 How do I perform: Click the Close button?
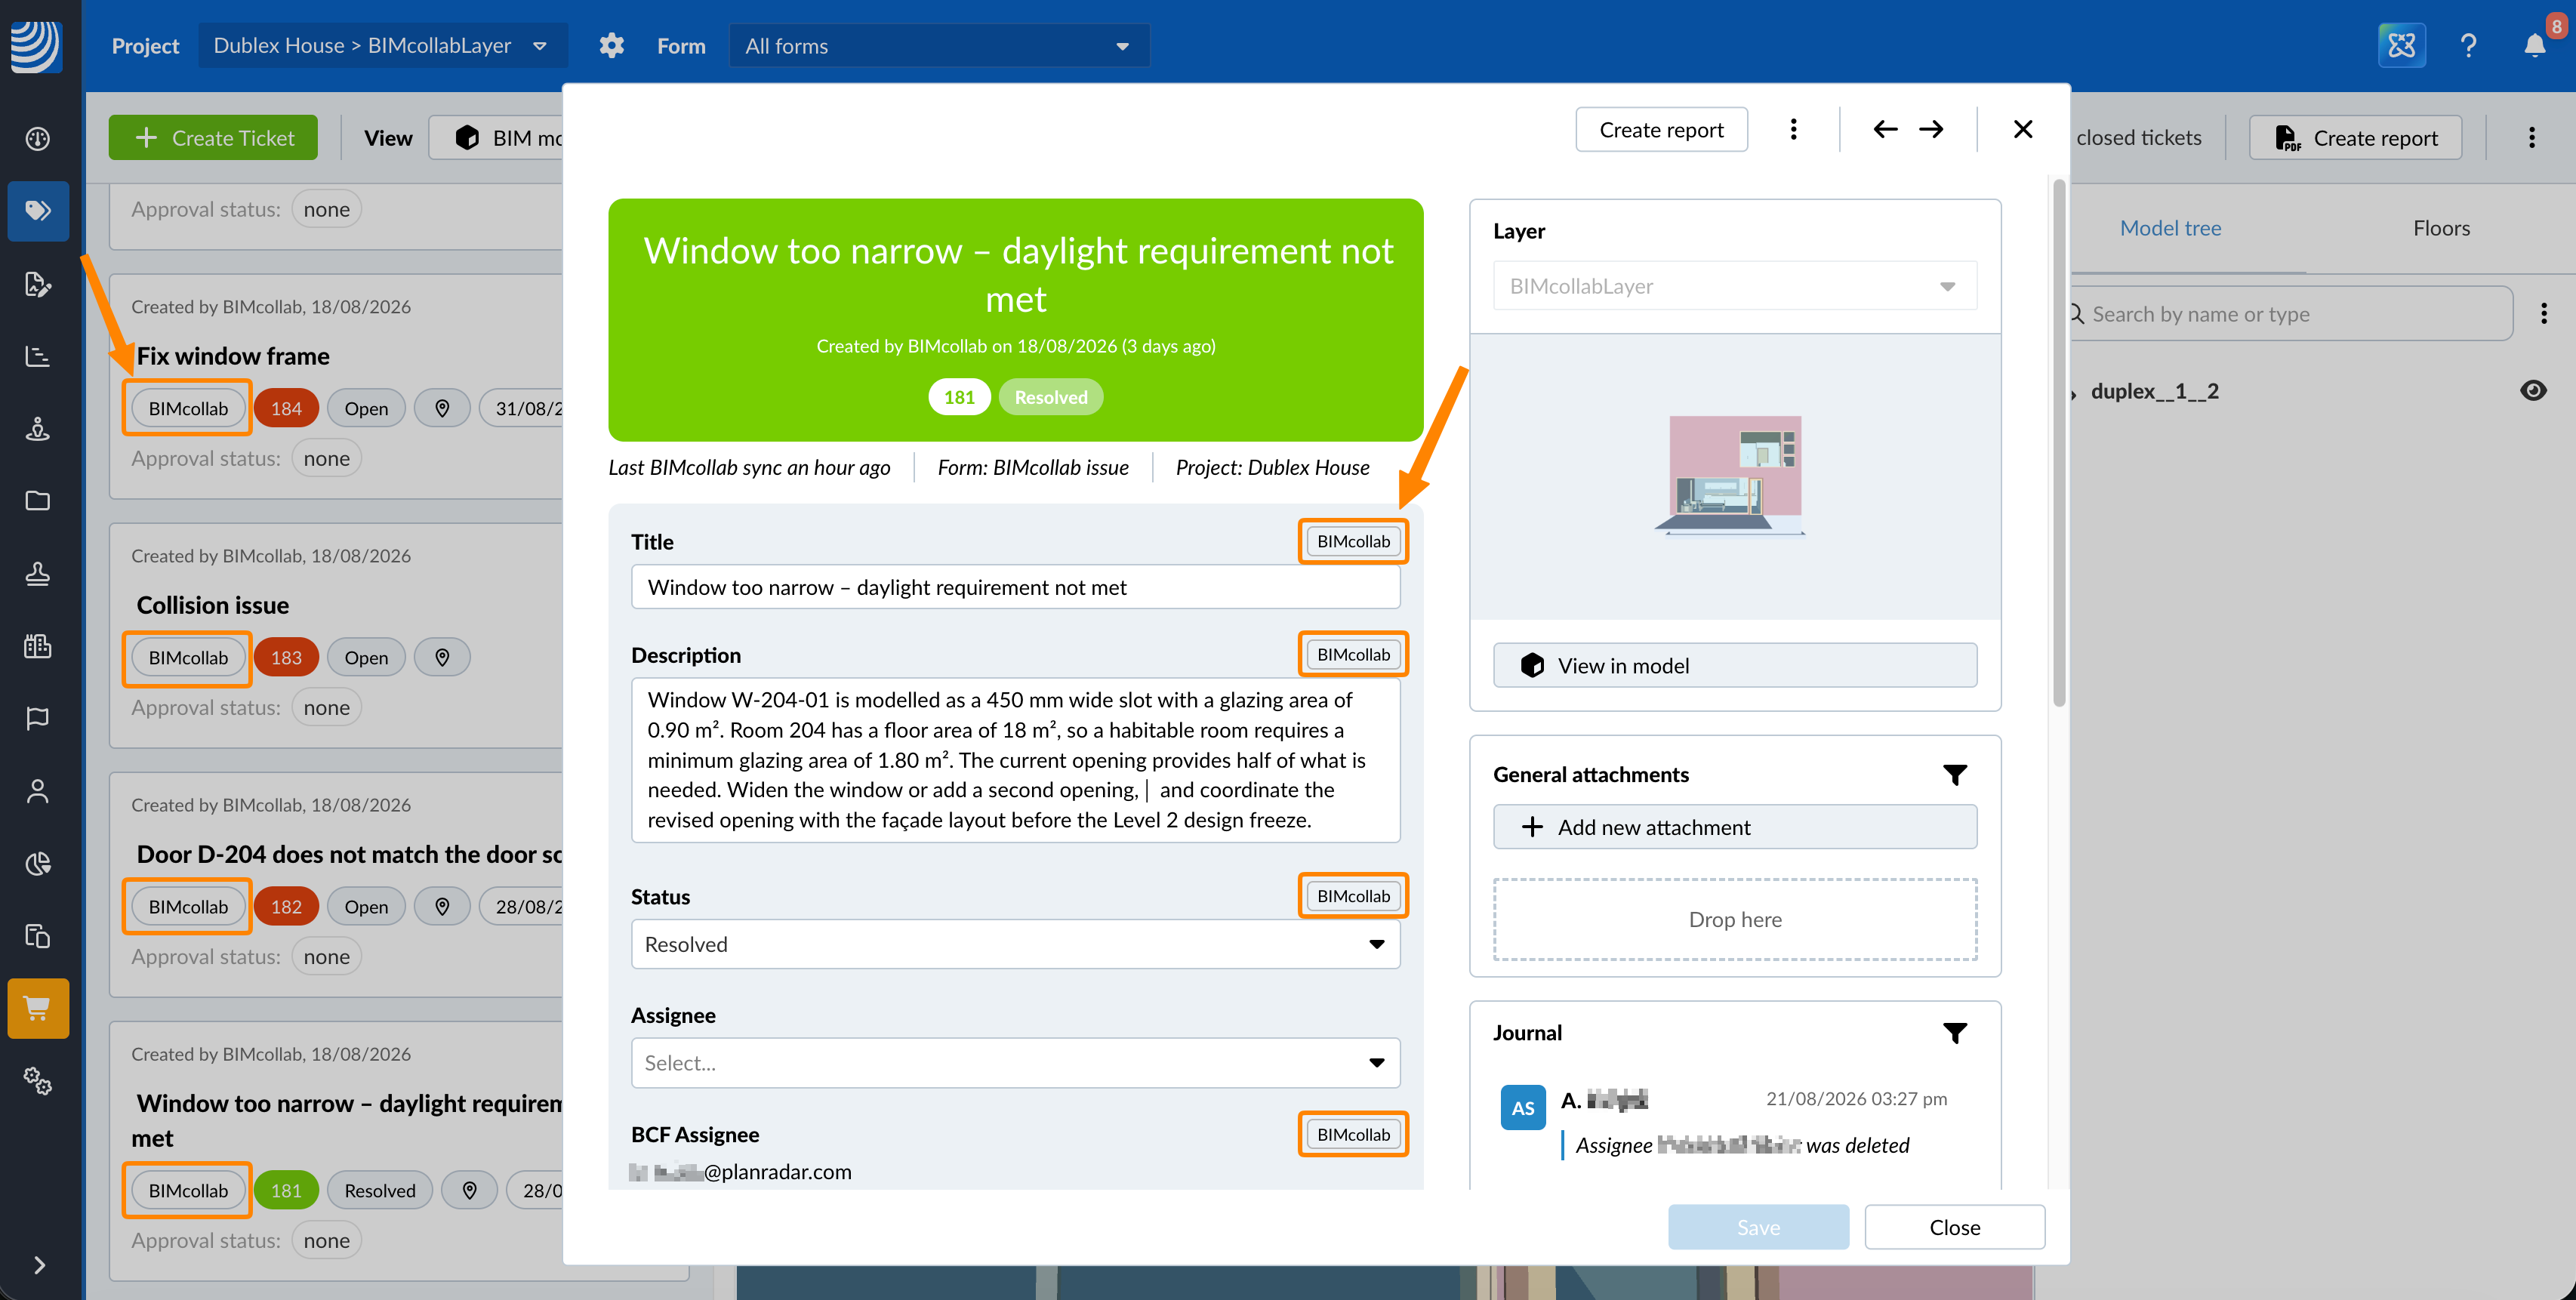pyautogui.click(x=1954, y=1227)
